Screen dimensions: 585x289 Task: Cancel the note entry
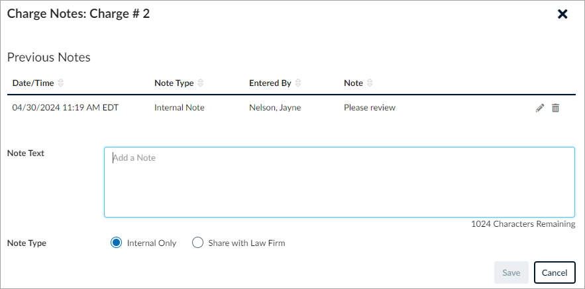coord(555,272)
